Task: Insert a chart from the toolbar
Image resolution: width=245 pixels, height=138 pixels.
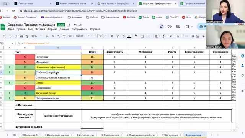Action: (x=198, y=36)
